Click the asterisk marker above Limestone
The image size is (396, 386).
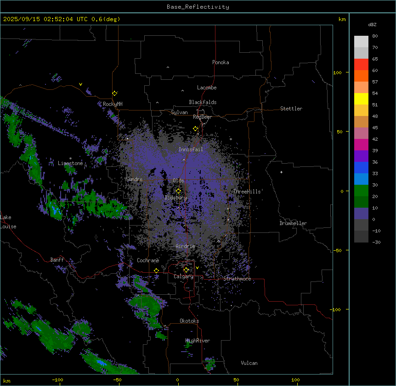click(x=70, y=159)
